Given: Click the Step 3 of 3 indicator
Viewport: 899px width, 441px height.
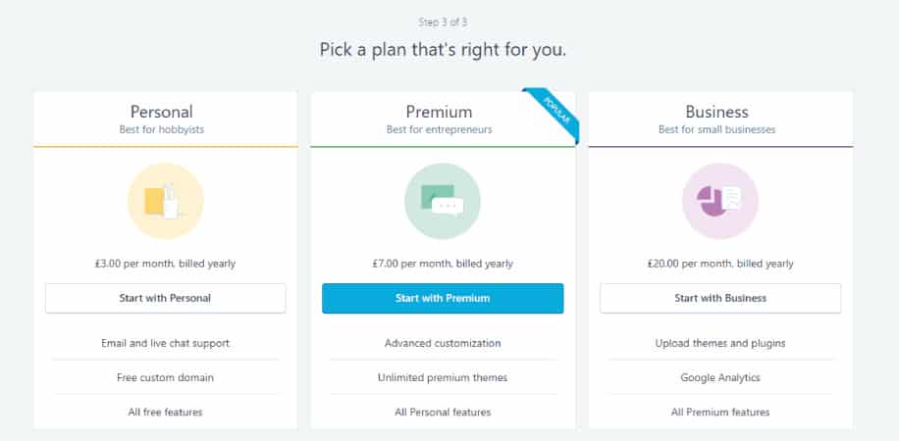Looking at the screenshot, I should (443, 23).
